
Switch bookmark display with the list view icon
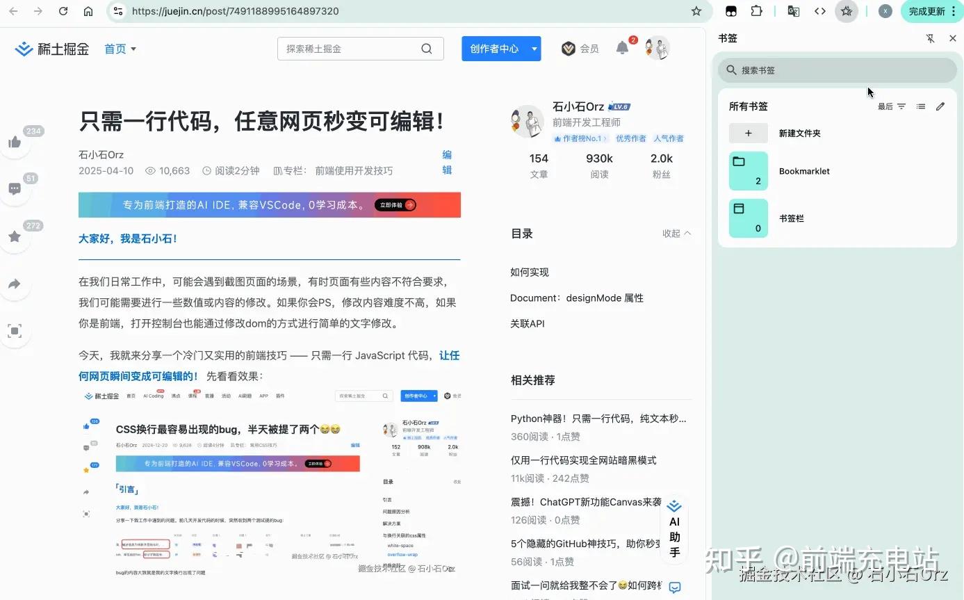tap(921, 106)
